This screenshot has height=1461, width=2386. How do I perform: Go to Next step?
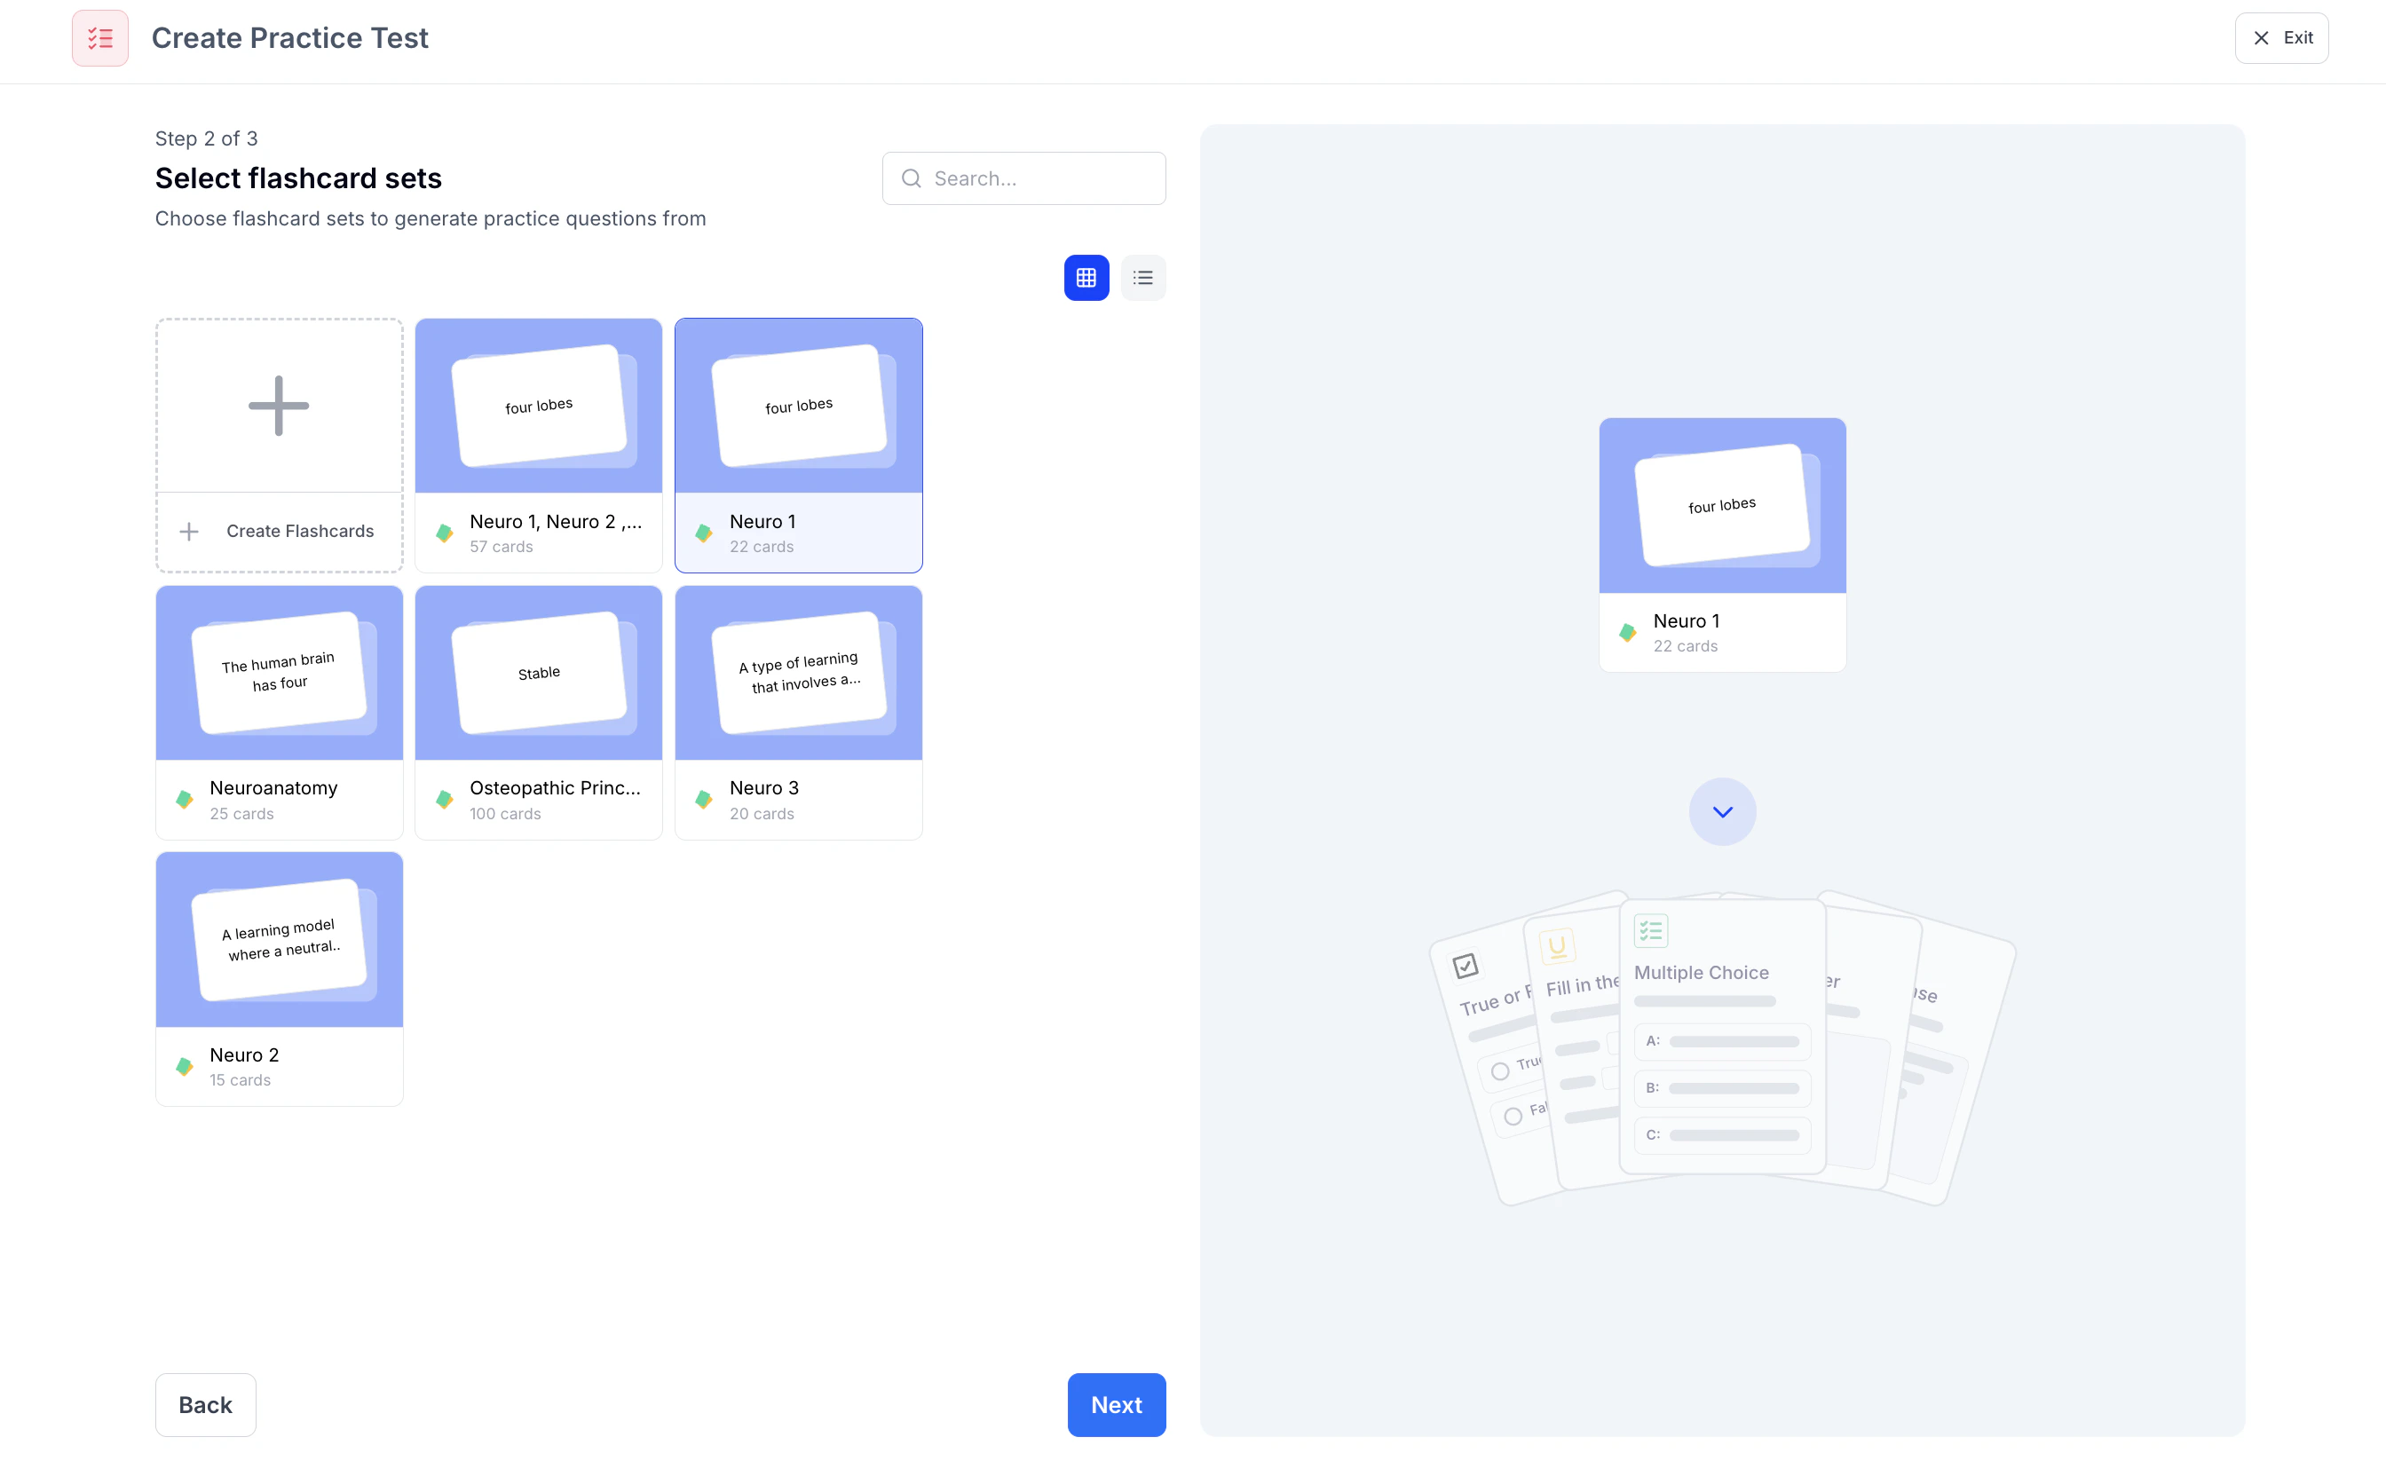pyautogui.click(x=1116, y=1404)
